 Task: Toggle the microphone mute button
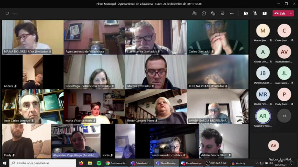(255, 13)
